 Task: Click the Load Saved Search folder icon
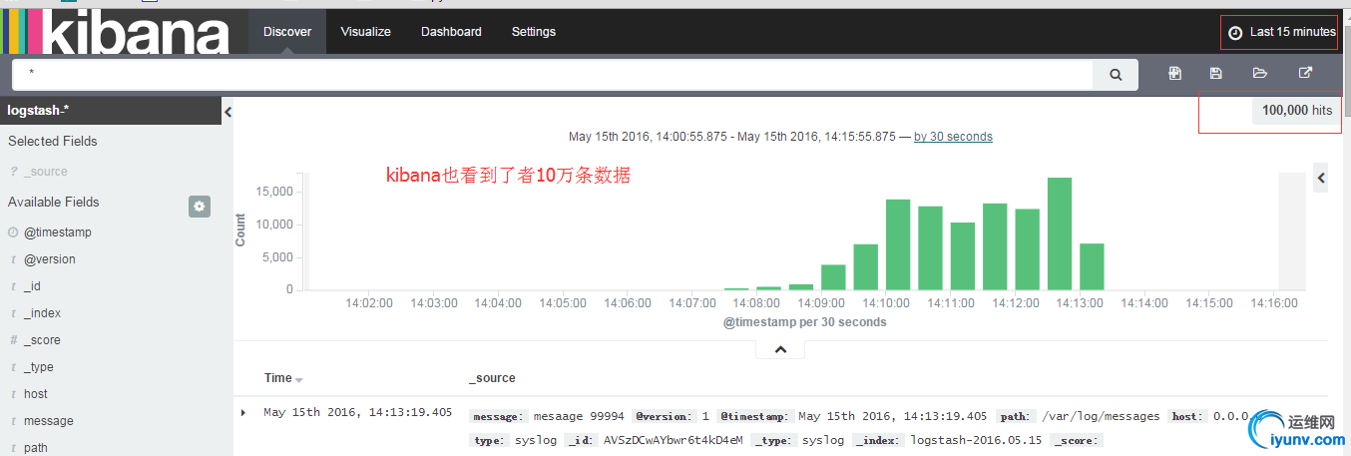[1260, 73]
